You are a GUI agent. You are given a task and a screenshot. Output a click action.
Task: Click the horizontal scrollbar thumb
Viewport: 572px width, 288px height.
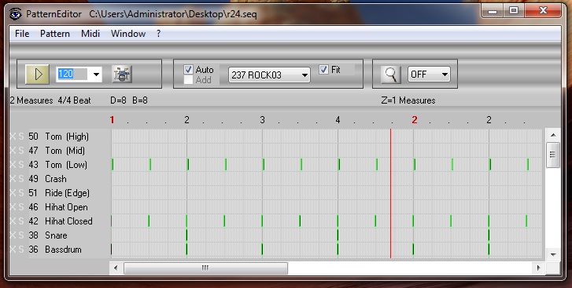(x=205, y=268)
